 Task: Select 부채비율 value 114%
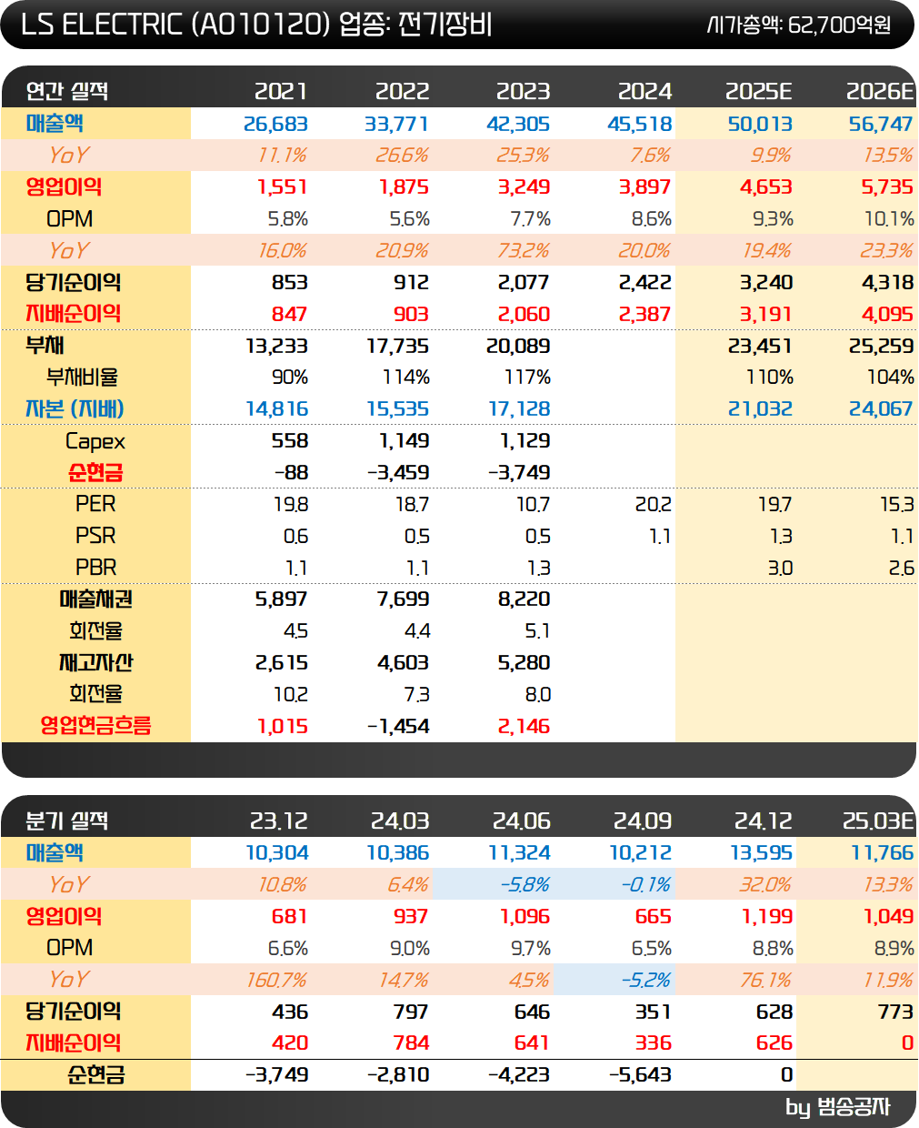406,378
